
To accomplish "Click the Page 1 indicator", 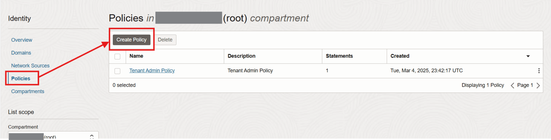I will tap(525, 85).
